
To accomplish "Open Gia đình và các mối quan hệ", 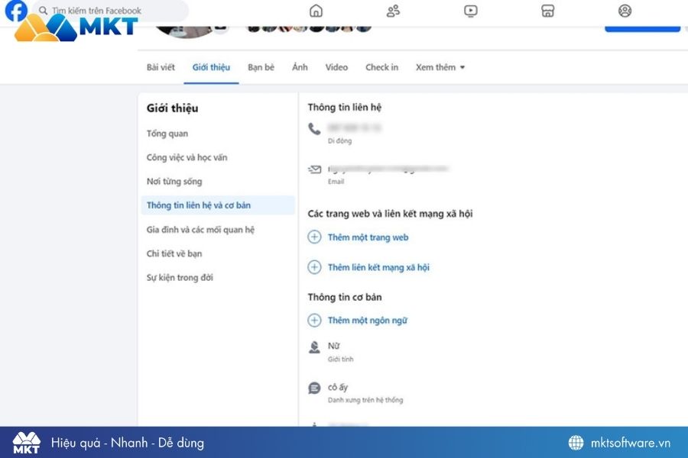I will (200, 229).
